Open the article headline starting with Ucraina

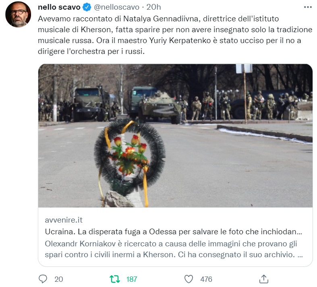click(174, 232)
